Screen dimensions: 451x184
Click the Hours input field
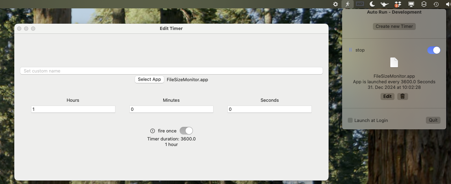(73, 109)
